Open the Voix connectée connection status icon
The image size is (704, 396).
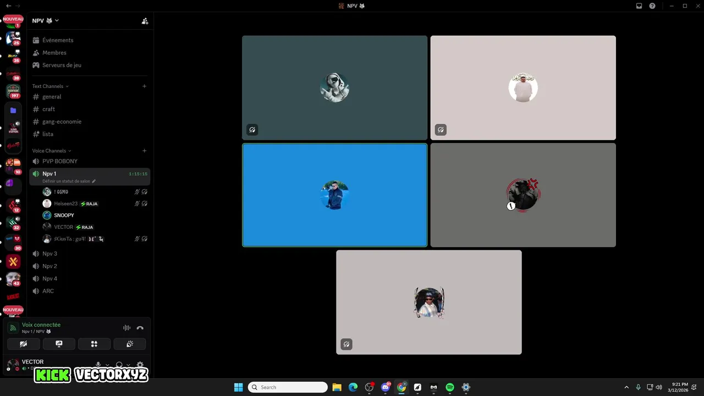[x=13, y=328]
